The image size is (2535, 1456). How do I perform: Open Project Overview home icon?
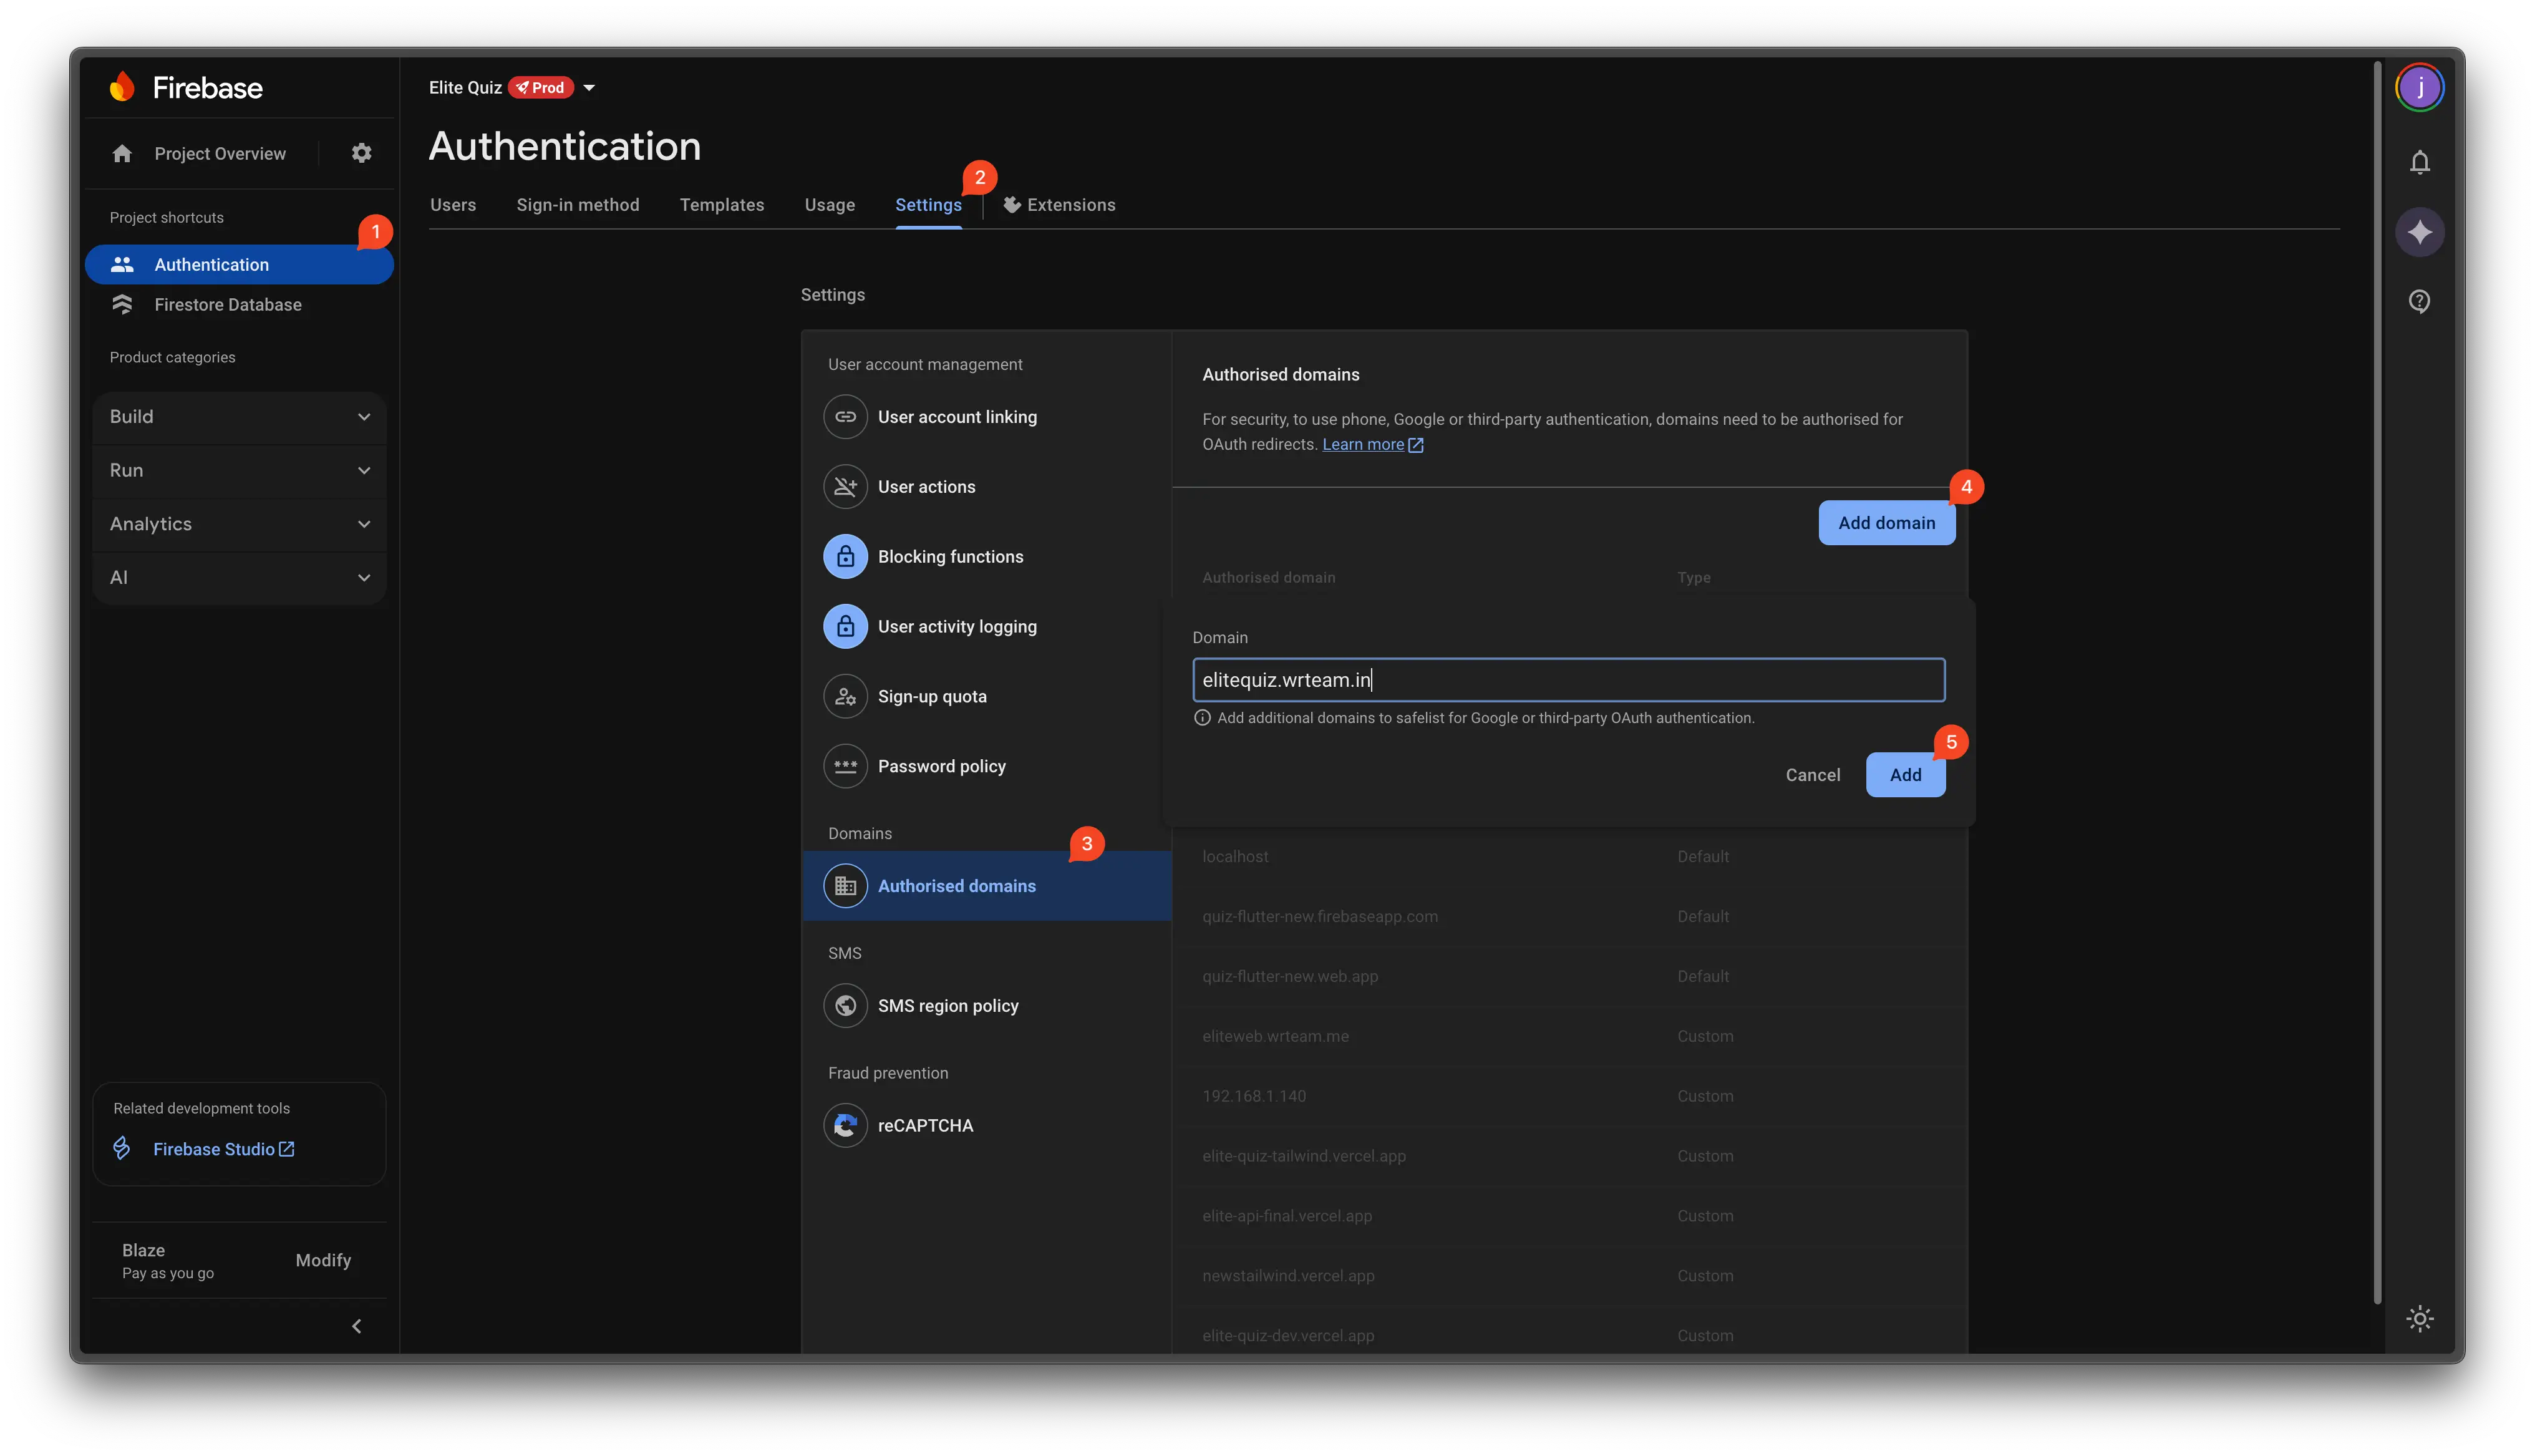tap(122, 153)
